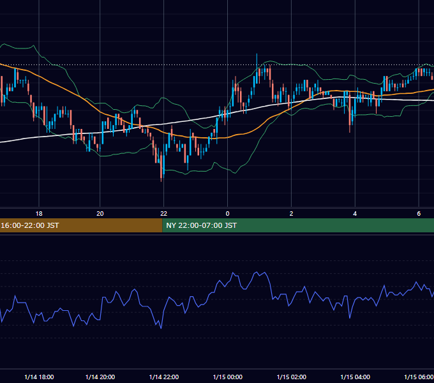Click the lowest candle near the 22 hour line
Viewport: 434px width, 383px height.
161,166
